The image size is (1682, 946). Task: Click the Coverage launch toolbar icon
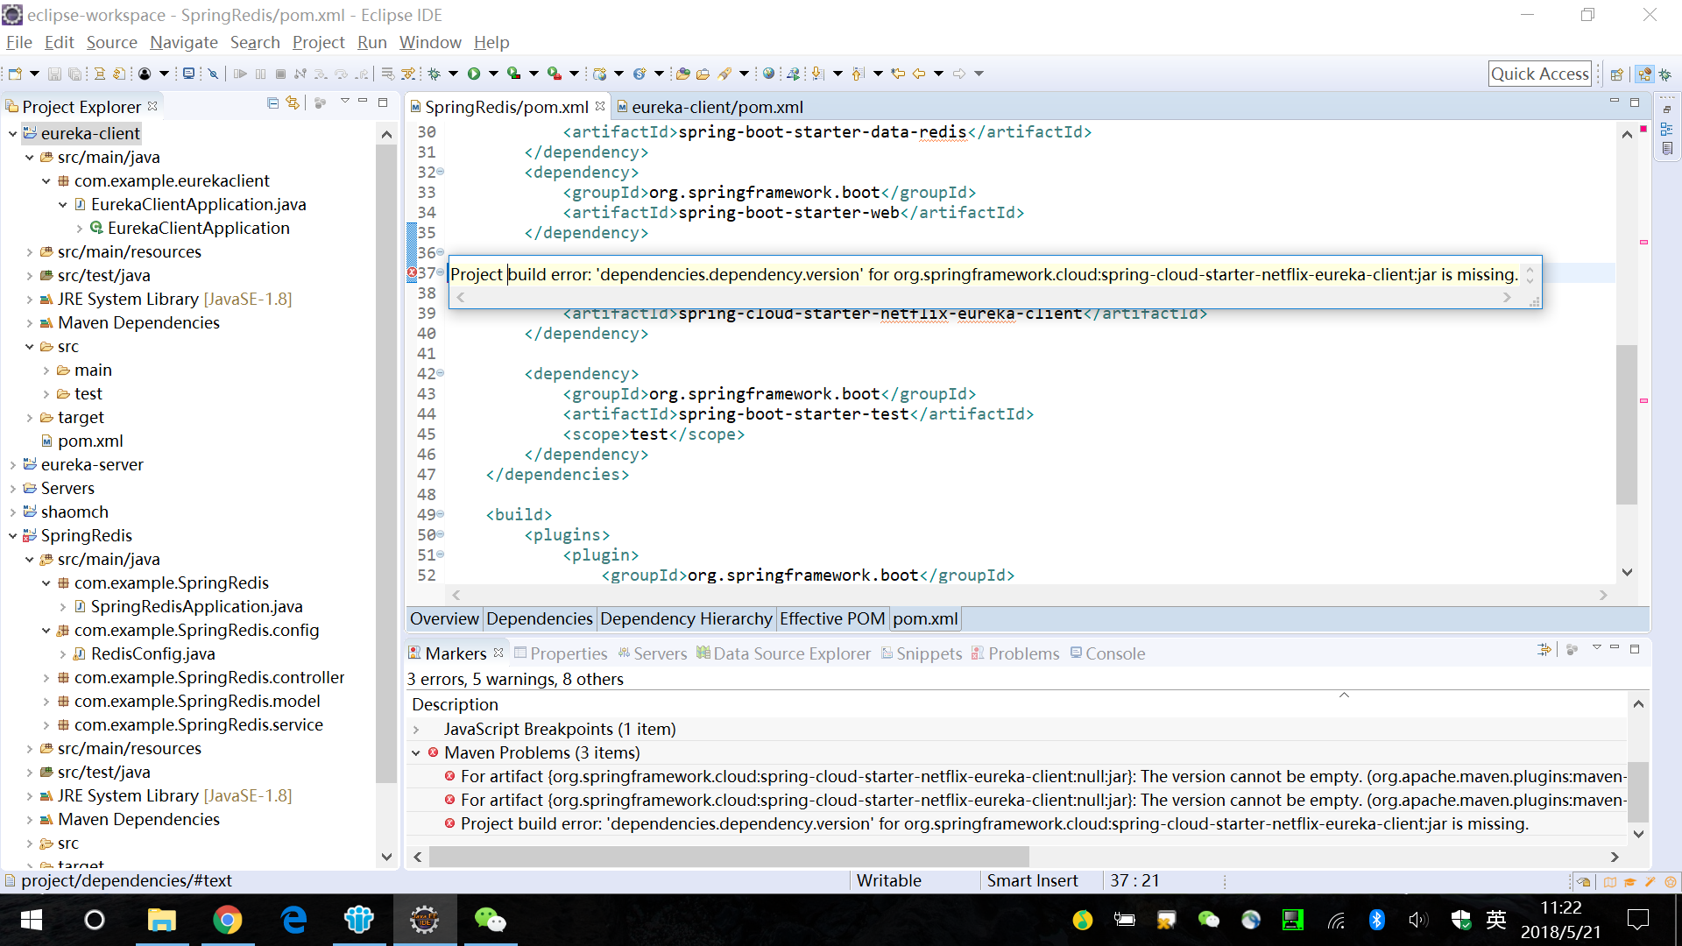(x=514, y=74)
